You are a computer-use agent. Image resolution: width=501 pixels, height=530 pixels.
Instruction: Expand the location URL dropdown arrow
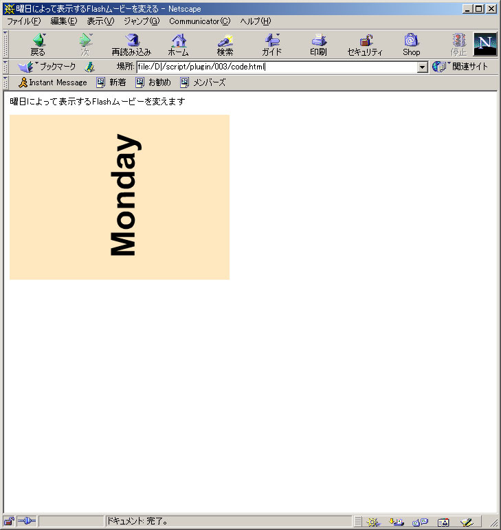tap(422, 67)
